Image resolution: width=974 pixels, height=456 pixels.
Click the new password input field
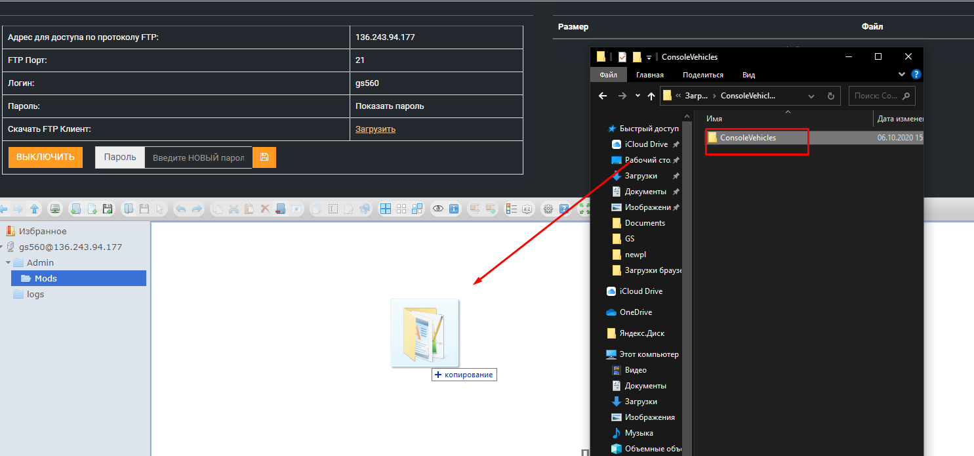(x=198, y=157)
